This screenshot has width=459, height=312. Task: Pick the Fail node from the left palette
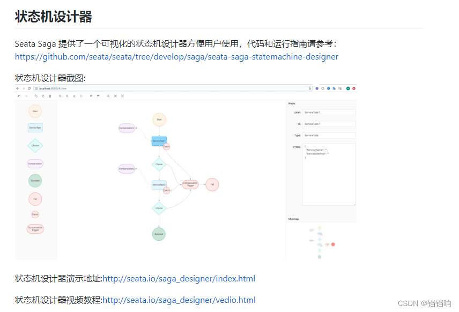35,198
